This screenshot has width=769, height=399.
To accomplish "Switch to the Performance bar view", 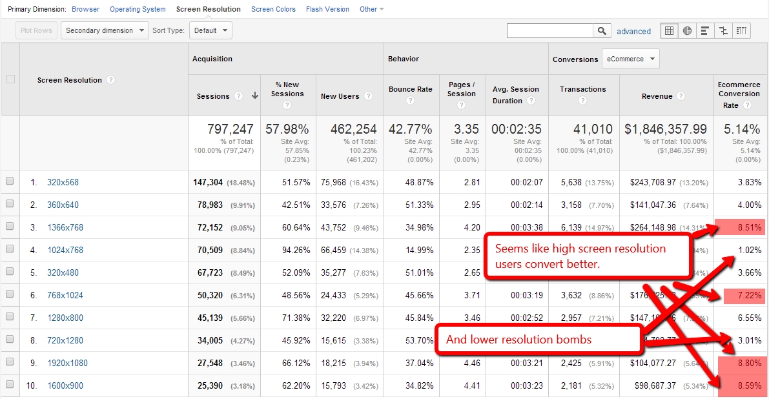I will 704,30.
